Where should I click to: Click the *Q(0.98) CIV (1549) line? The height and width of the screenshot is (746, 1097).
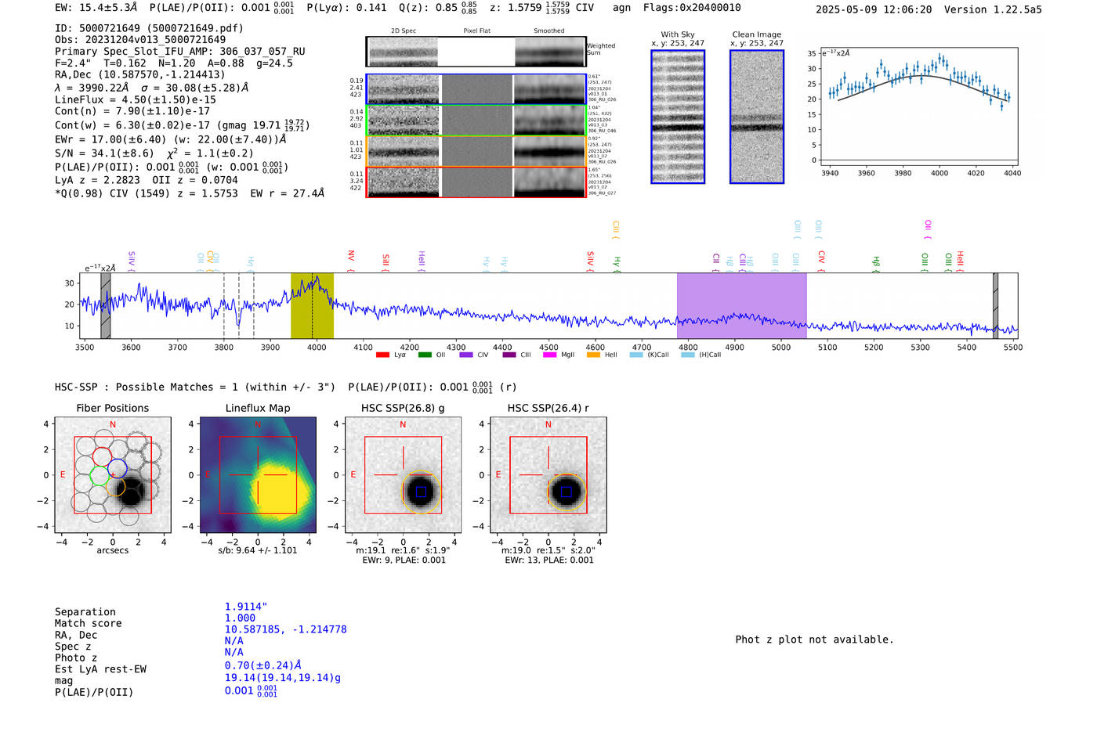click(190, 193)
